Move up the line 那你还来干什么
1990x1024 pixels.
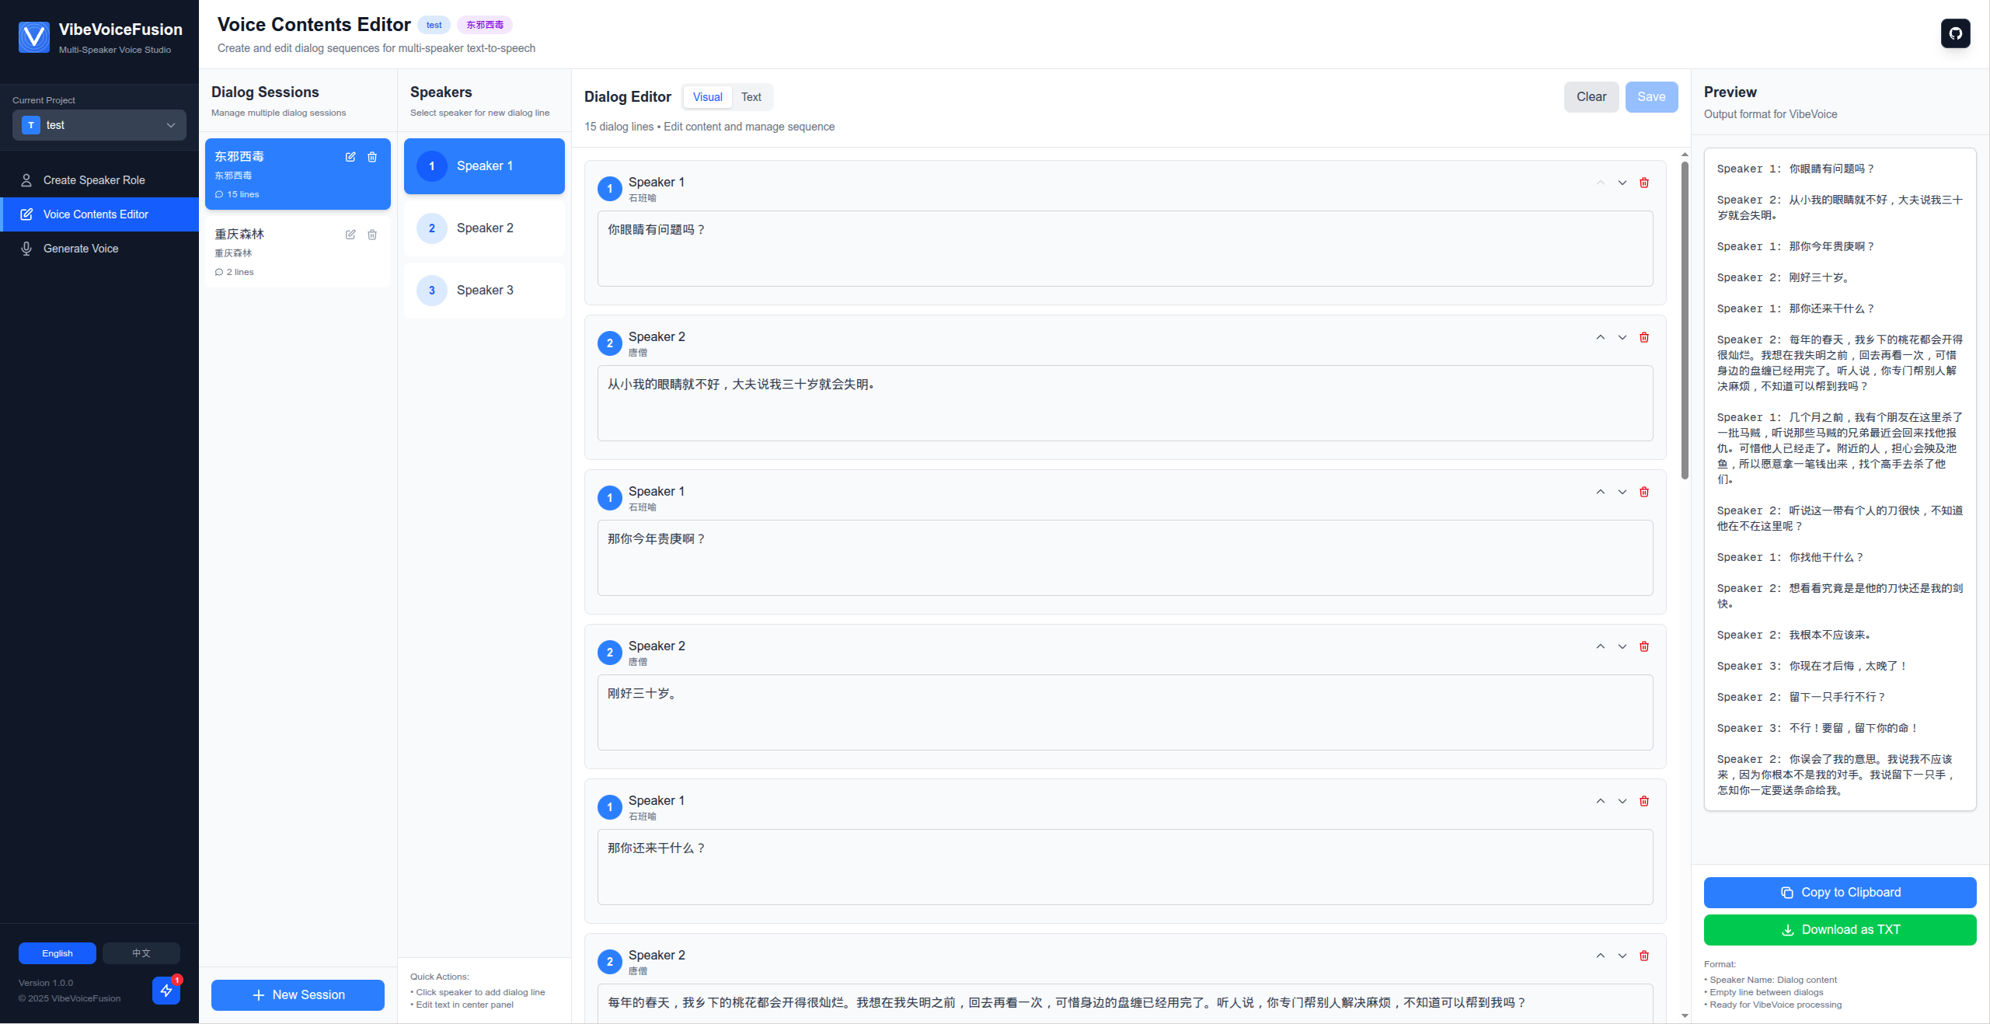click(x=1601, y=801)
